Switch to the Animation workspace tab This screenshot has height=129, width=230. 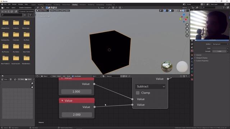coord(83,5)
